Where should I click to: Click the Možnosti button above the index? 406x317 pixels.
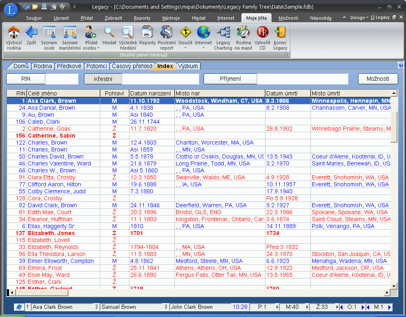coord(378,79)
